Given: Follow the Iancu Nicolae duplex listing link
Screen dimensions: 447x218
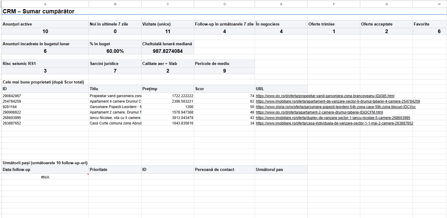Looking at the screenshot, I should (333, 118).
